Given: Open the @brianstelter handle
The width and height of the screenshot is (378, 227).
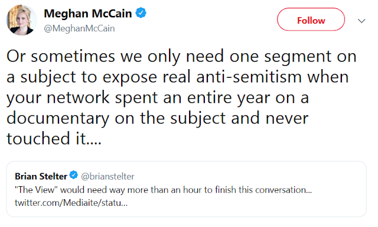Looking at the screenshot, I should (107, 177).
